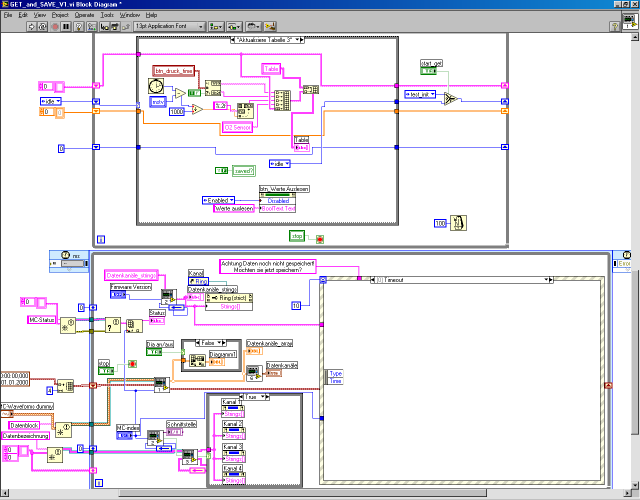Open the Window menu
Viewport: 640px width, 500px height.
129,15
